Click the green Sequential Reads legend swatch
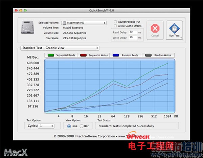 (x=51, y=55)
